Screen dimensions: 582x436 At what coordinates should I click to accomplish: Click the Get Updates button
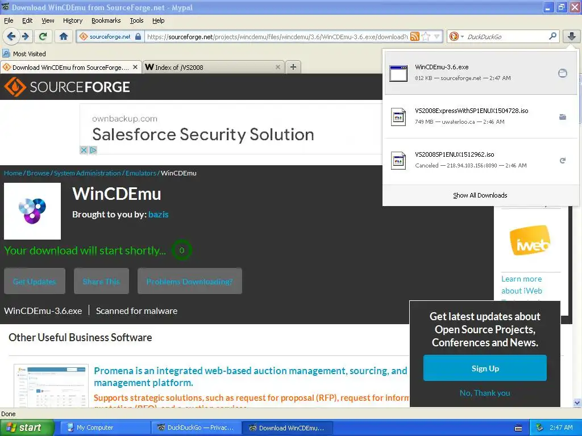35,282
